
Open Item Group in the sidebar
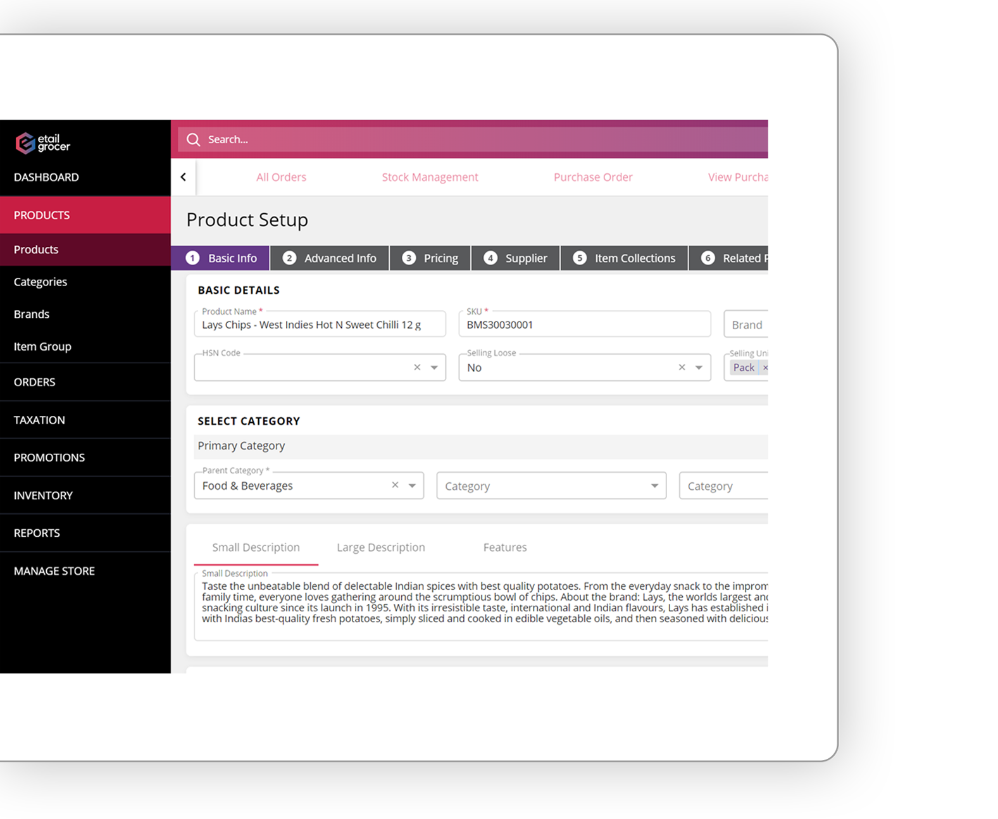tap(85, 346)
